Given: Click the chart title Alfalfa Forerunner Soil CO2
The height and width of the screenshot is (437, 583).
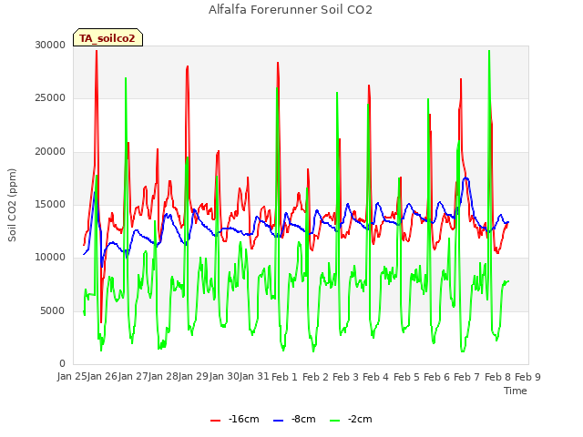Looking at the screenshot, I should [291, 10].
